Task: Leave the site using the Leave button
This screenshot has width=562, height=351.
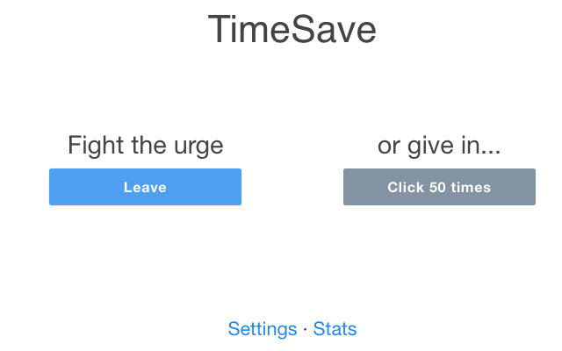Action: pos(145,187)
